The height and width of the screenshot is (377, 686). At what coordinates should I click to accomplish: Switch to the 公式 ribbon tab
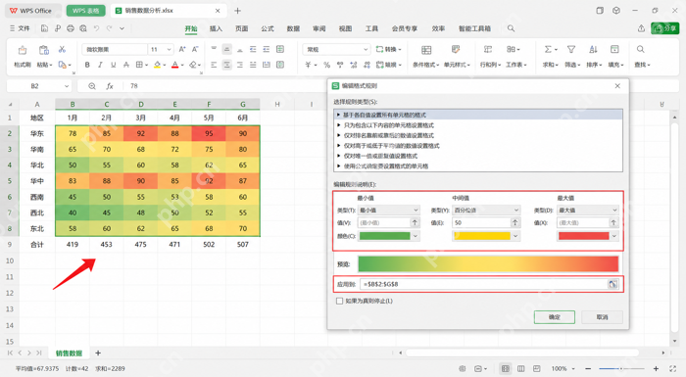268,28
